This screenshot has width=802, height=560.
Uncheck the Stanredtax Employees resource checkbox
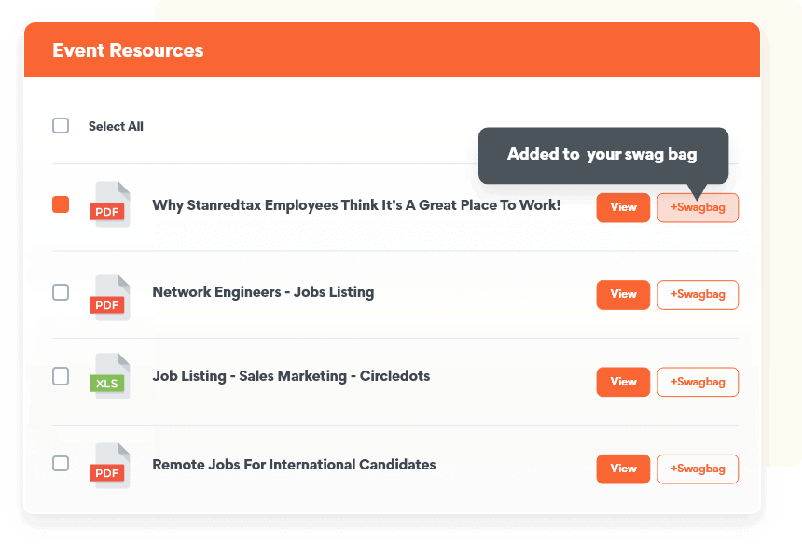[61, 204]
